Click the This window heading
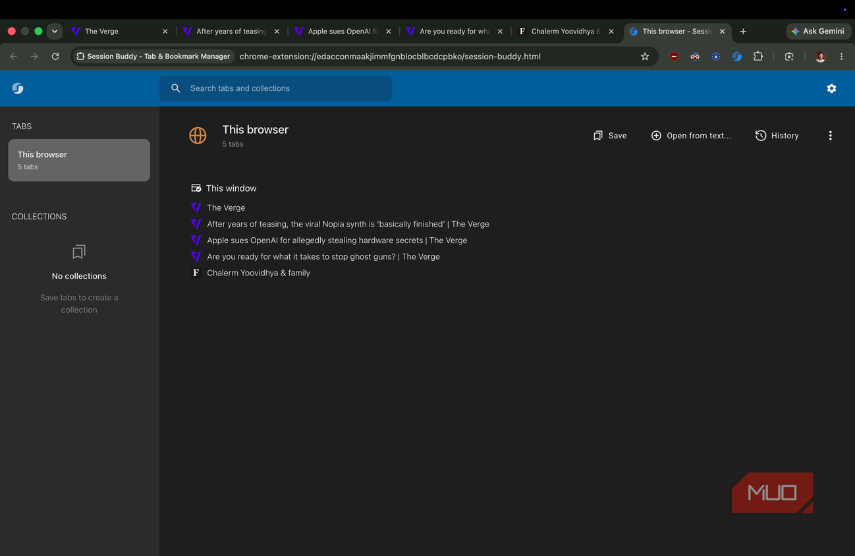Viewport: 855px width, 556px height. click(x=231, y=188)
